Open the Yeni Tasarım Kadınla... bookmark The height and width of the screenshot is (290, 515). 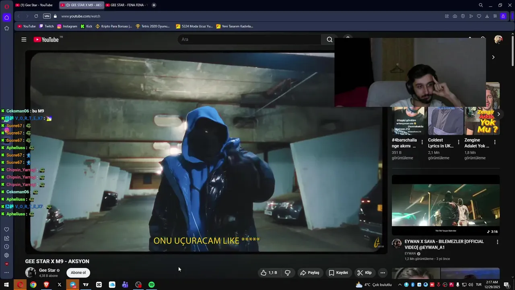point(235,26)
